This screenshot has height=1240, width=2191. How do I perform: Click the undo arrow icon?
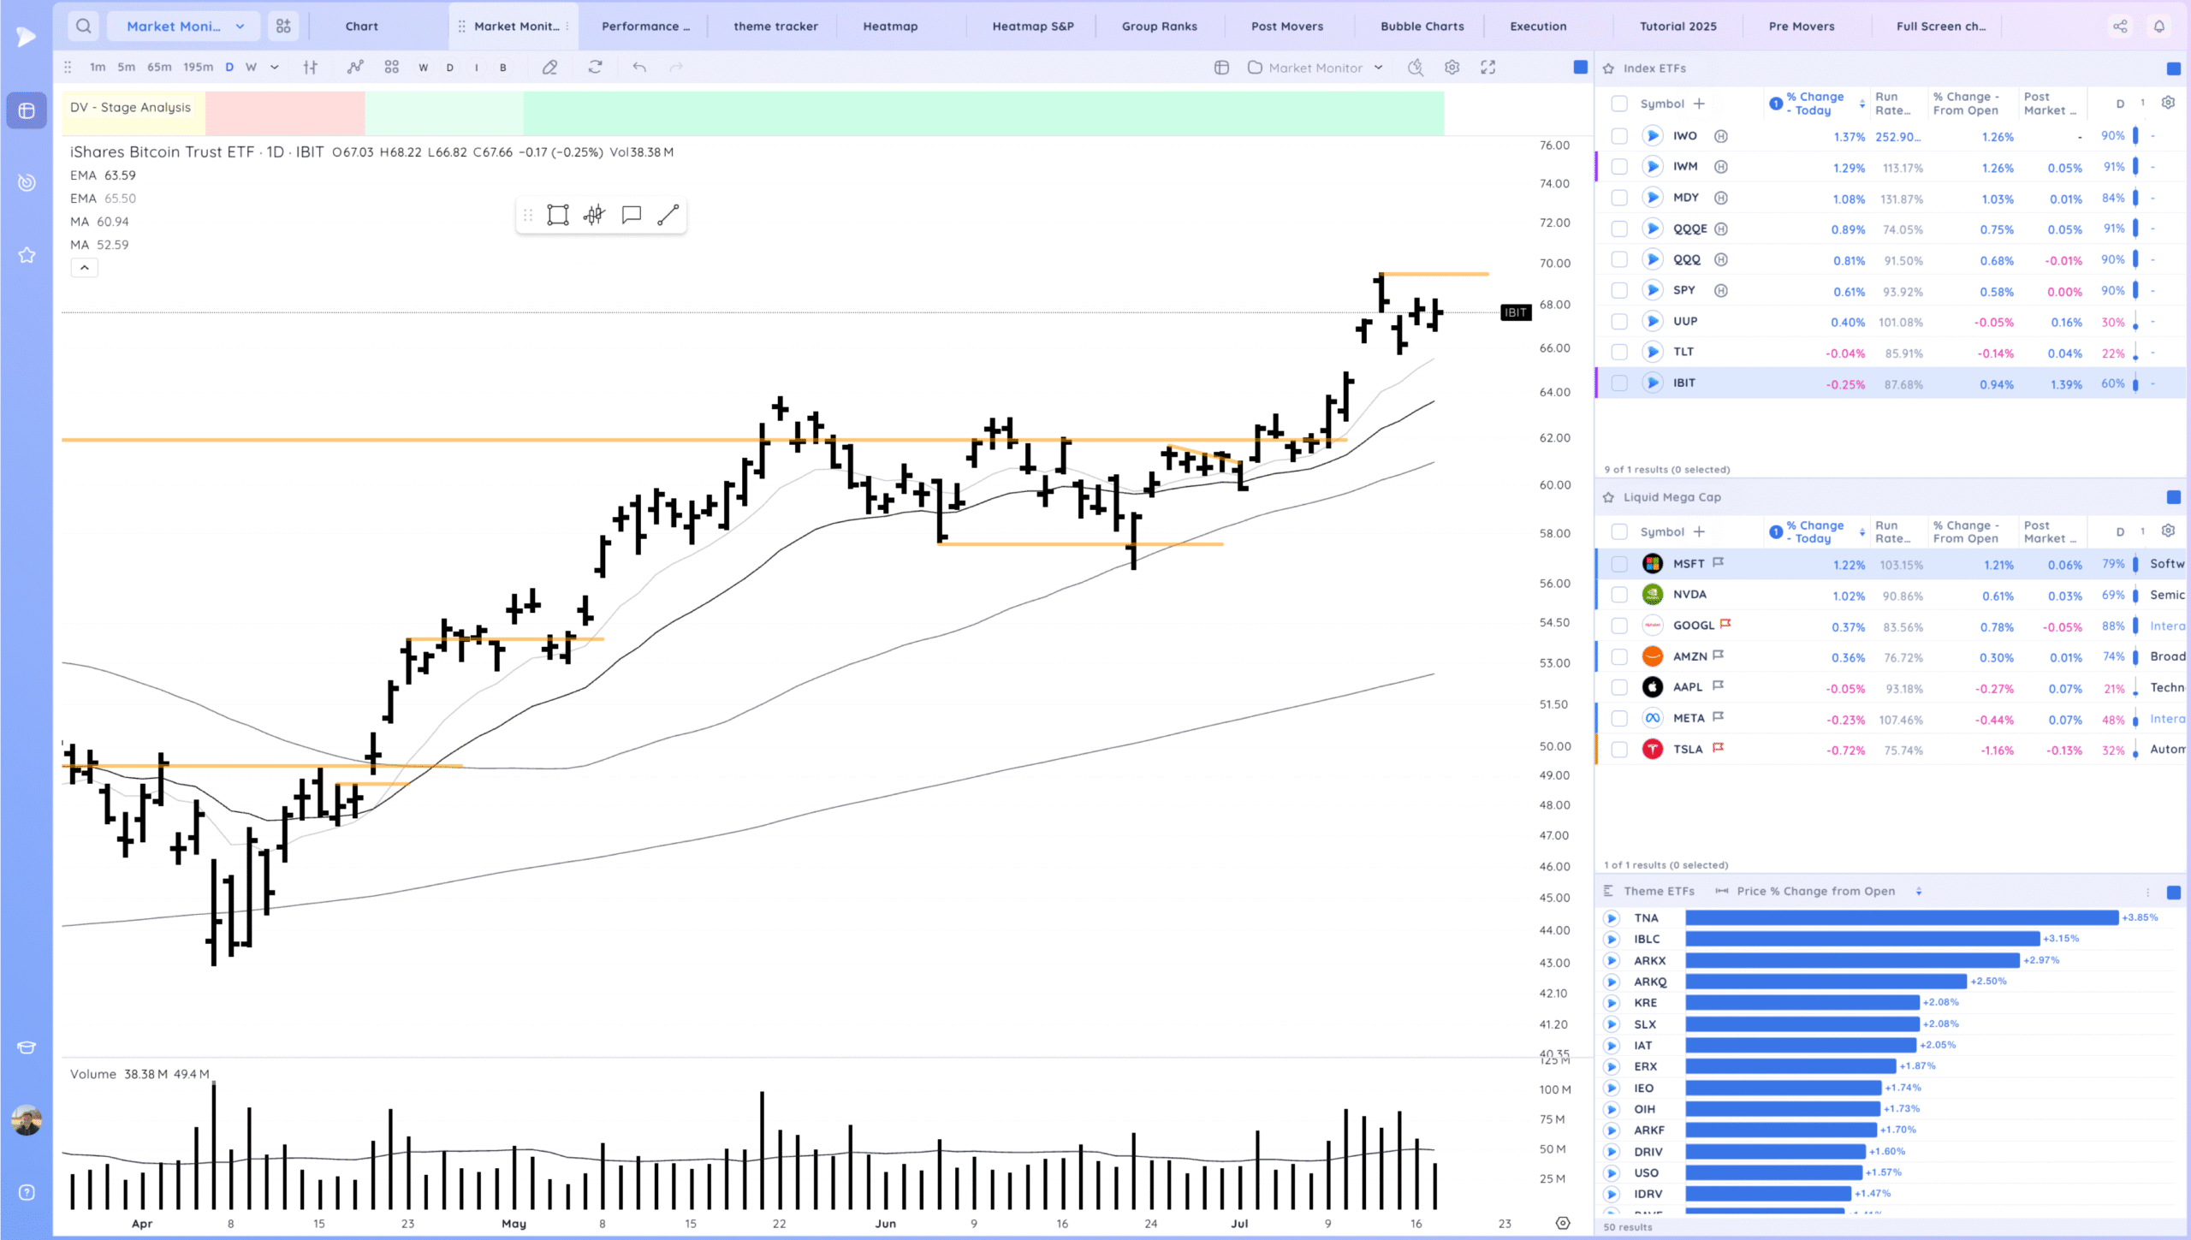click(639, 67)
